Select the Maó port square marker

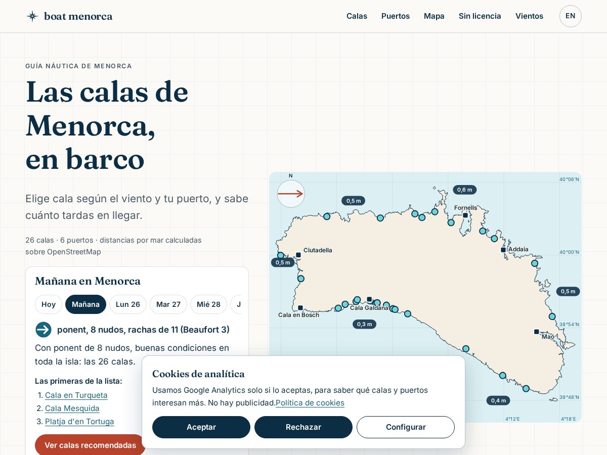pos(537,332)
